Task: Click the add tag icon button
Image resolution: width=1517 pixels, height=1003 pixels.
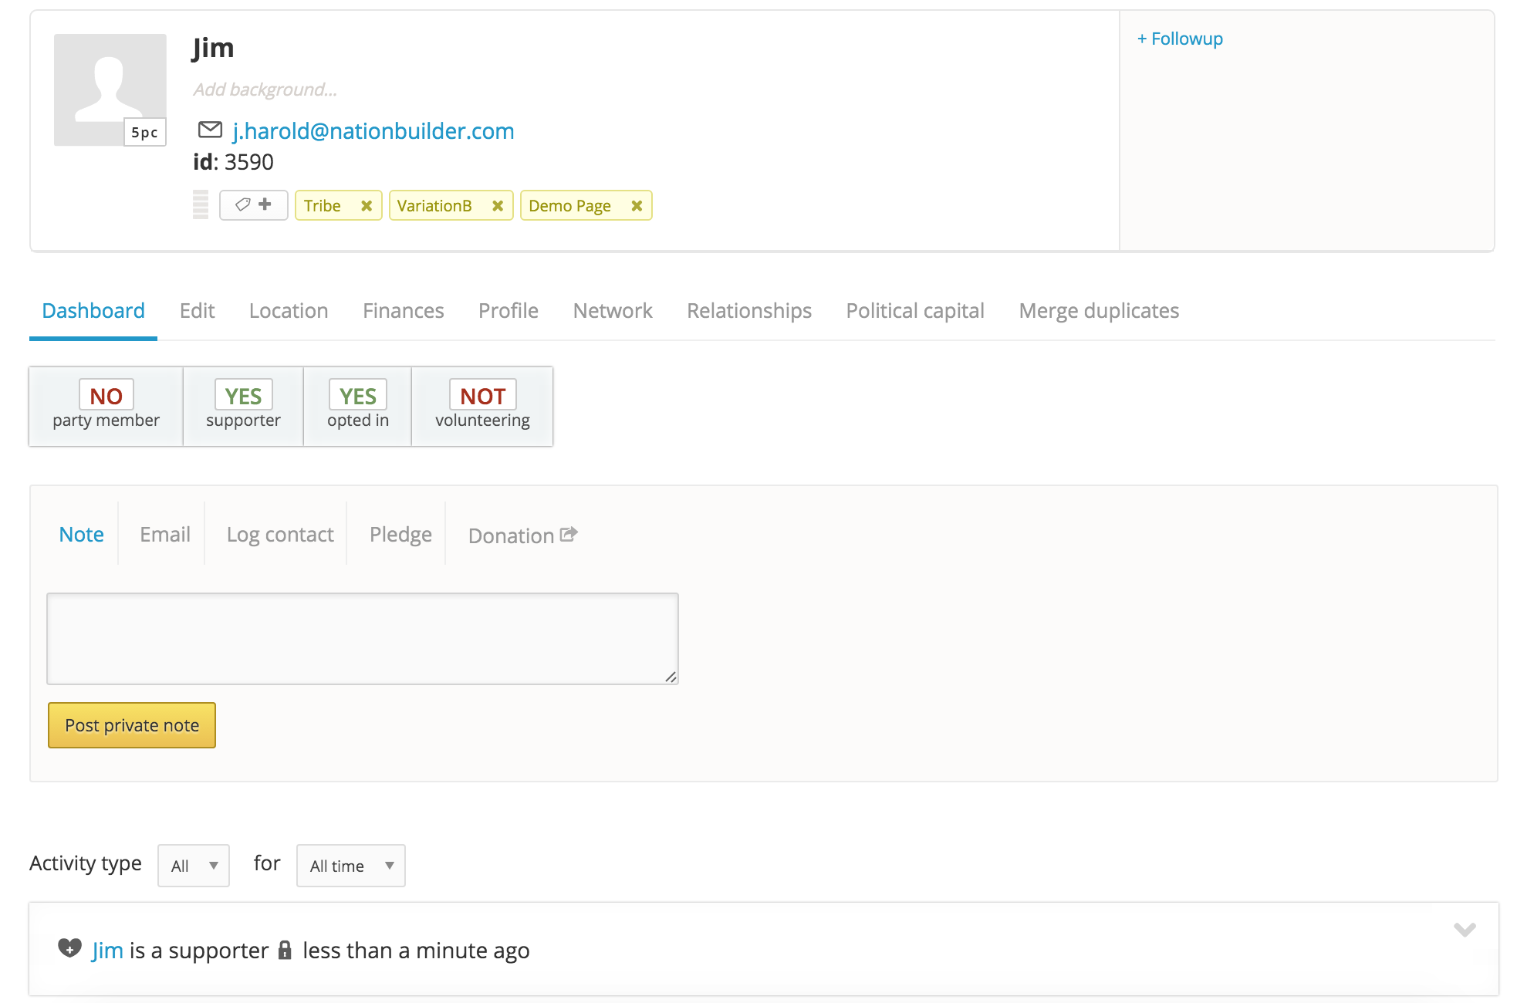Action: [x=253, y=205]
